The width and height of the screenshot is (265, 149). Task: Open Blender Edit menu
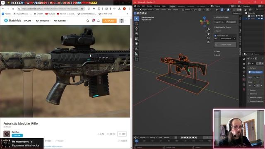(143, 6)
